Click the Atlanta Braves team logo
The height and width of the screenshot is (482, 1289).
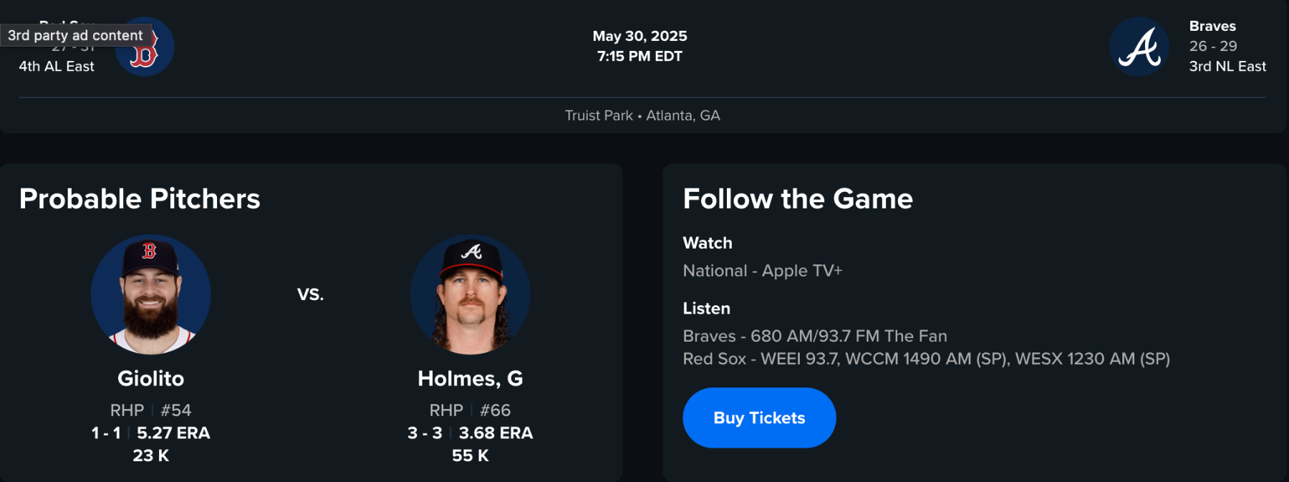point(1139,47)
